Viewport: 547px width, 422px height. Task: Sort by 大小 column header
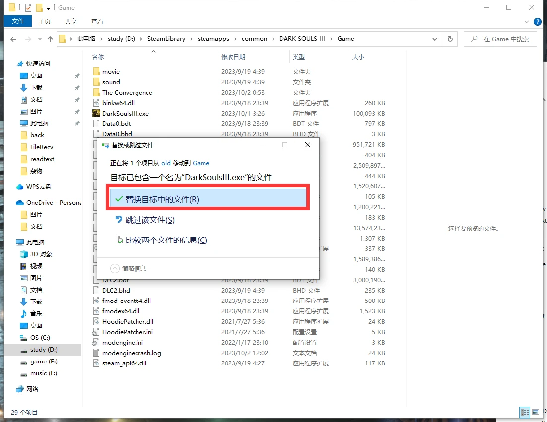click(358, 57)
